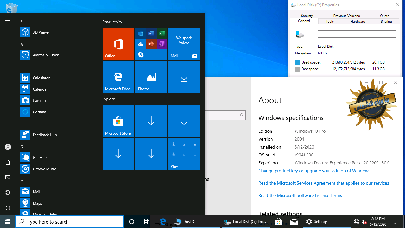This screenshot has width=405, height=228.
Task: Select the Previous Versions tab
Action: point(346,16)
